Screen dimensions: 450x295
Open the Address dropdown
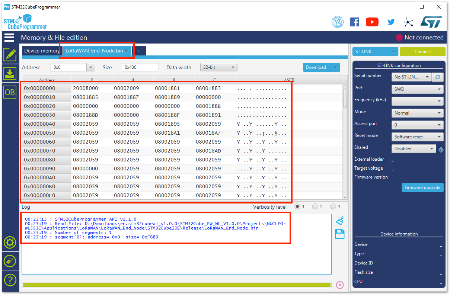90,67
